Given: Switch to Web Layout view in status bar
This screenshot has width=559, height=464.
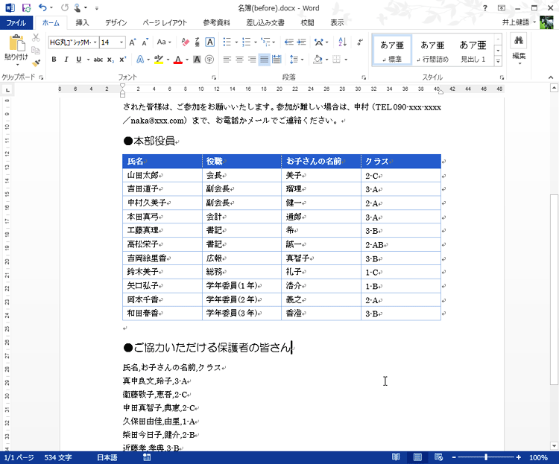Looking at the screenshot, I should pos(438,457).
